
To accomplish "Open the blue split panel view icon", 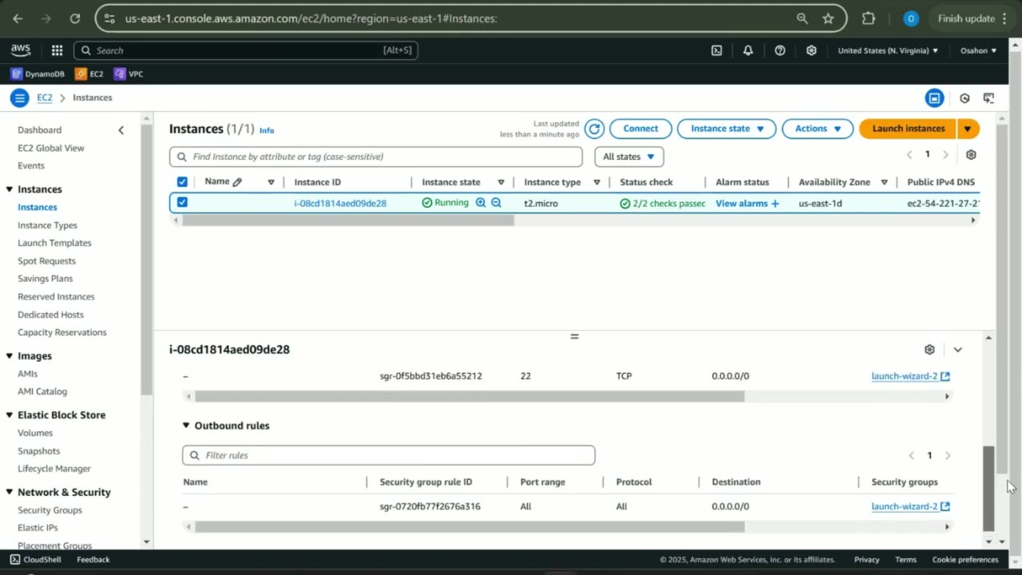I will [x=934, y=98].
